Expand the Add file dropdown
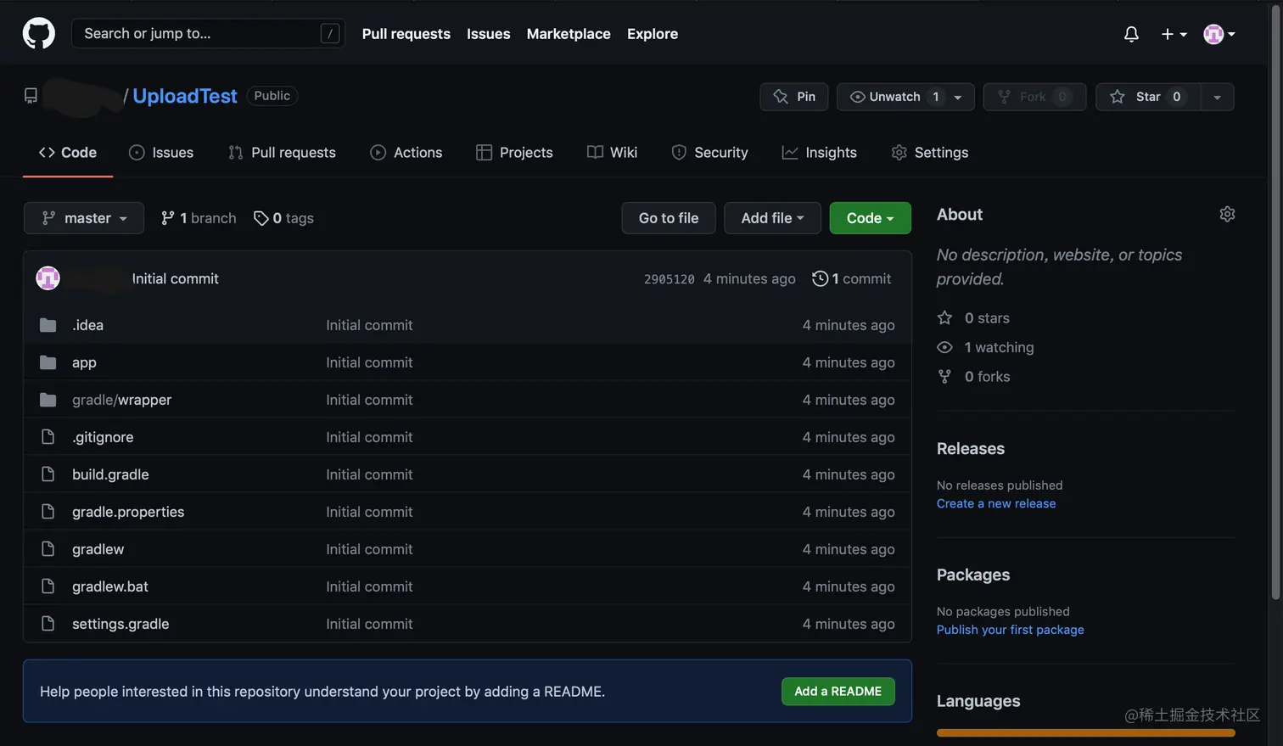Viewport: 1283px width, 746px height. [772, 218]
